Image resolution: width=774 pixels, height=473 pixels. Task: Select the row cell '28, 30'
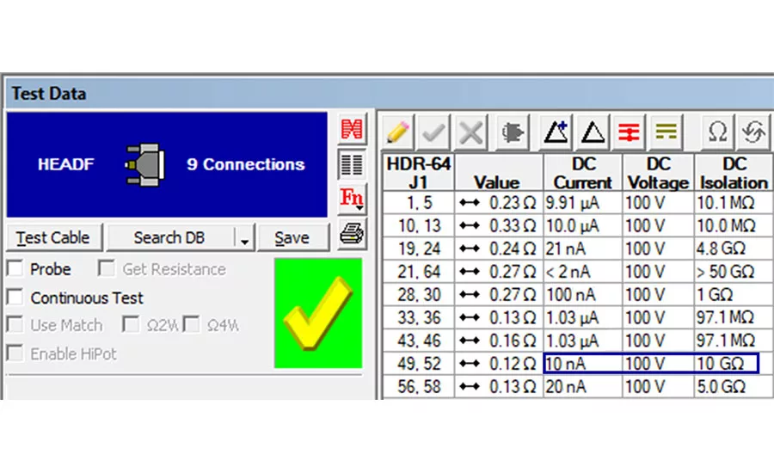419,295
